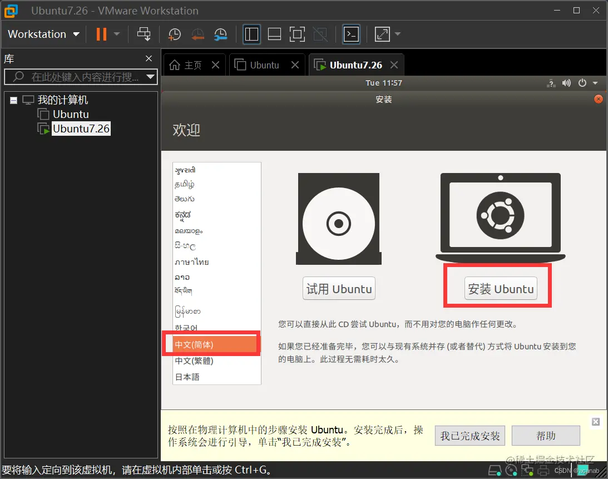Close the Ubuntu 安装 installer window
The image size is (608, 479).
click(599, 99)
